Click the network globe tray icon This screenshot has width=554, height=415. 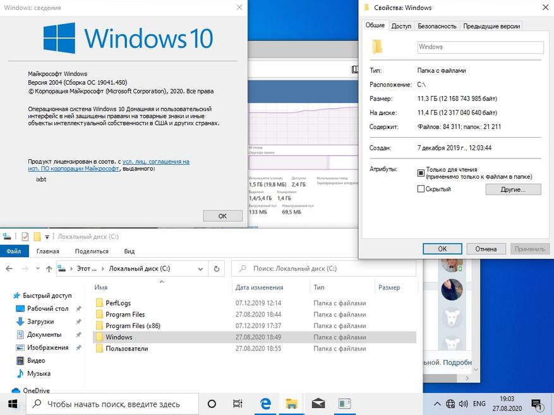coord(450,404)
